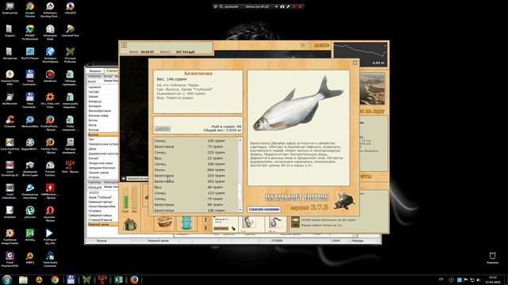Select Окунь 884 грамм row

196,169
